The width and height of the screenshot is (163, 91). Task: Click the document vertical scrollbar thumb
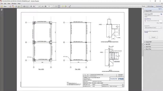point(143,50)
